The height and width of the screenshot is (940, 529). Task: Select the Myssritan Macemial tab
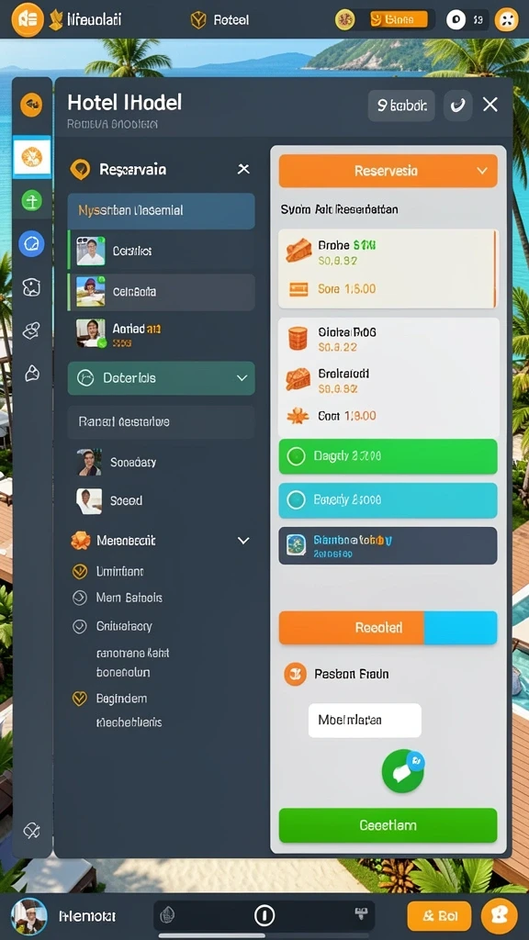point(161,211)
